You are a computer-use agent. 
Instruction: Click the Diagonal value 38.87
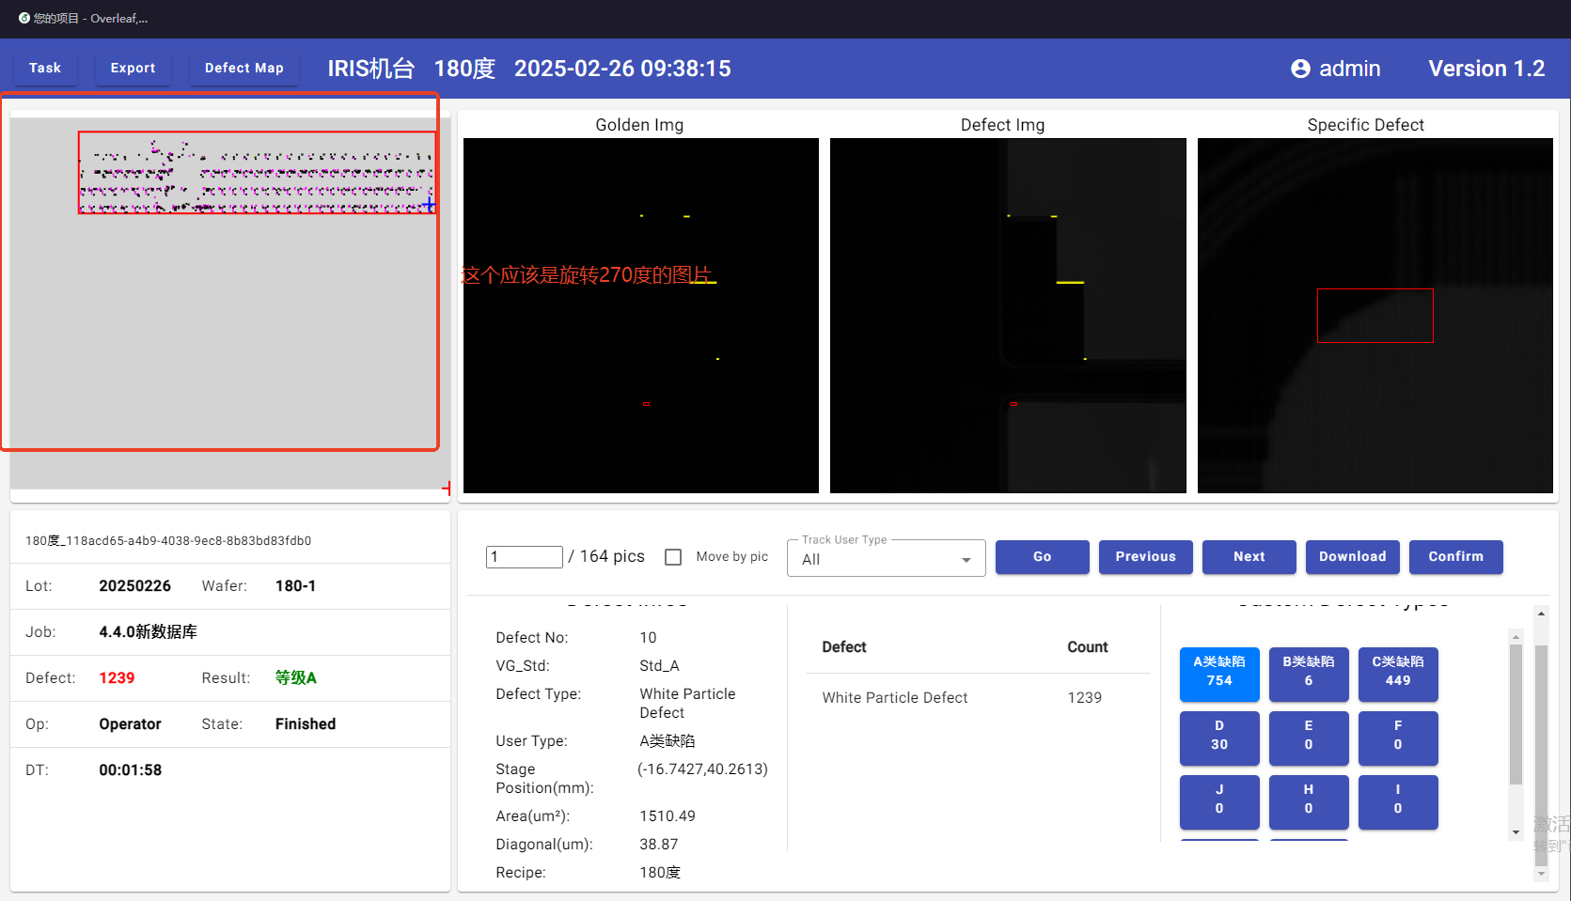point(659,845)
